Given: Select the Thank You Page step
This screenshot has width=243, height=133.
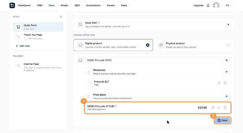Looking at the screenshot, I should (x=38, y=37).
